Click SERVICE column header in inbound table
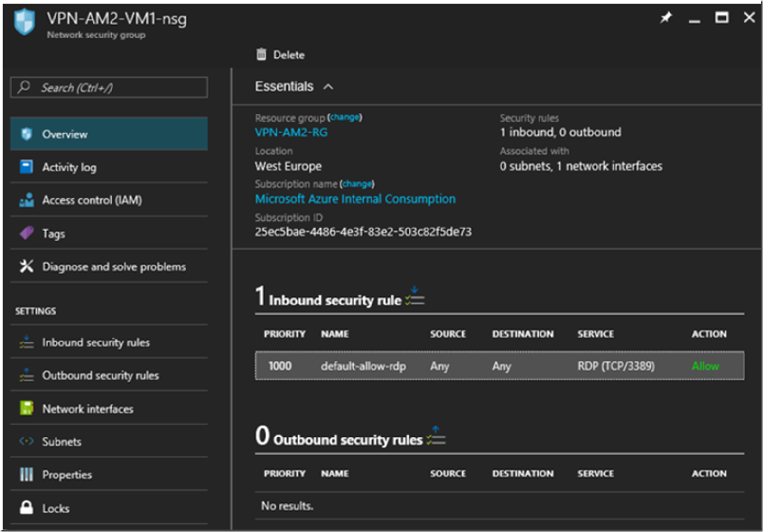763x532 pixels. coord(596,334)
